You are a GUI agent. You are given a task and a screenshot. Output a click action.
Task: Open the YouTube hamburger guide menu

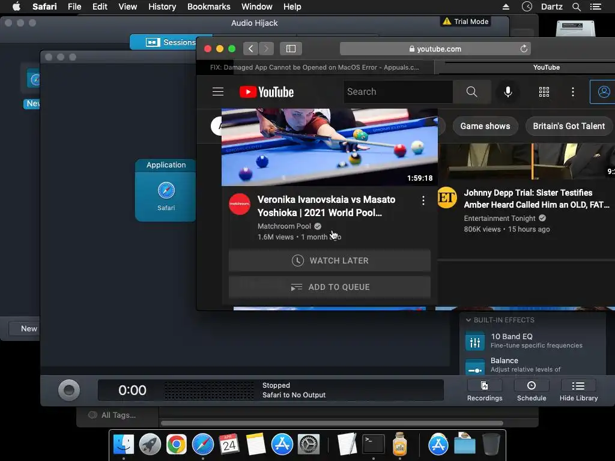coord(217,92)
